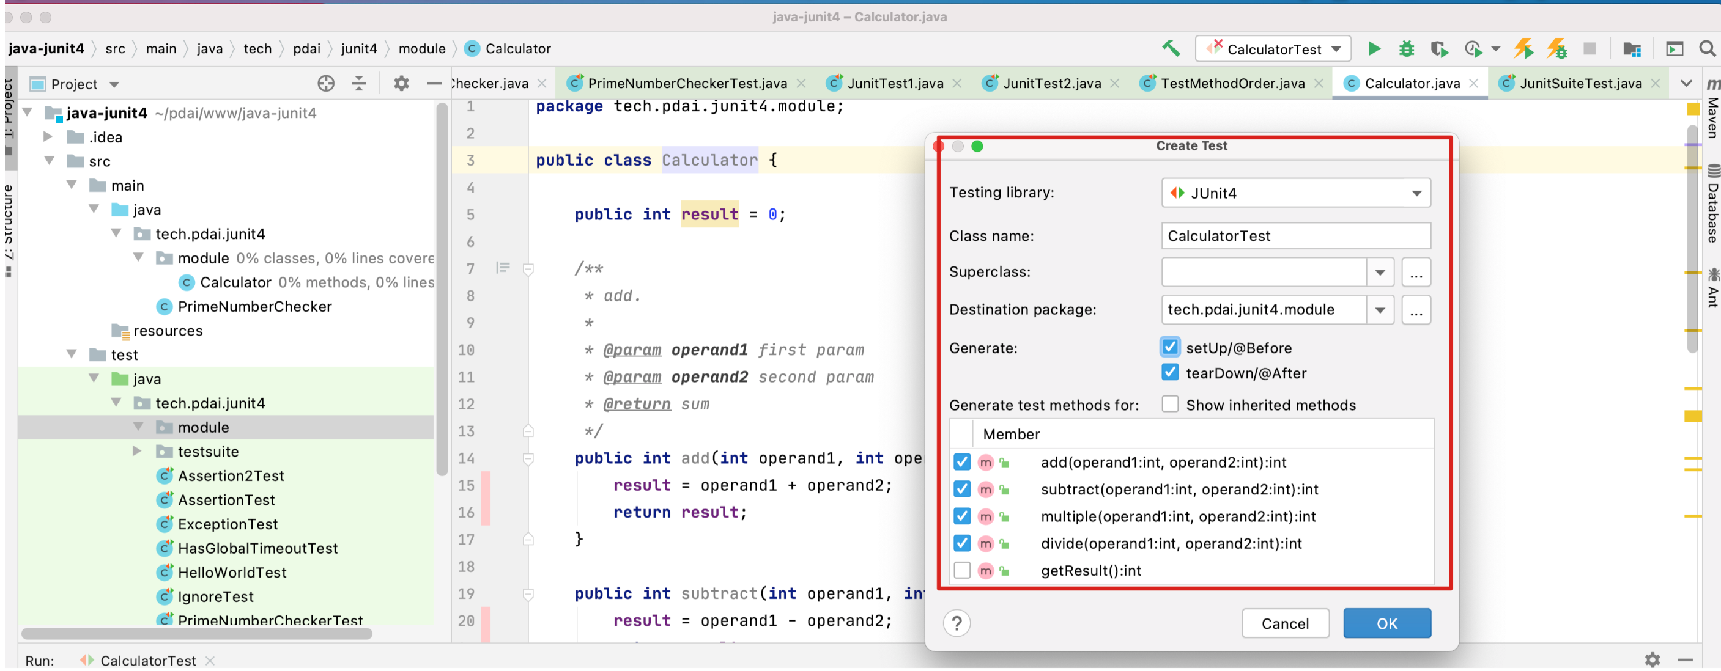Click the Project tree vertical scrollbar
The image size is (1721, 671).
(442, 288)
